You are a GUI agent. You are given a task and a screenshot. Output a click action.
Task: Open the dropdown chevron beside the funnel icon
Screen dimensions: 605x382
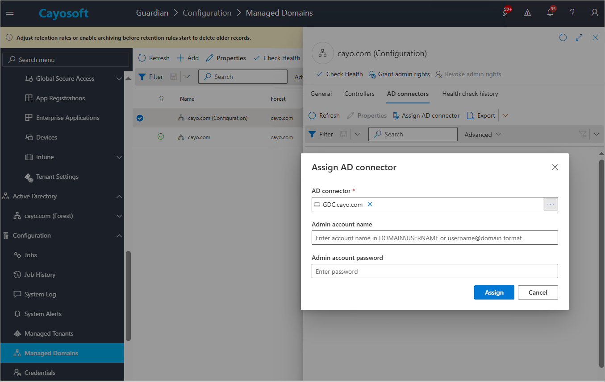pyautogui.click(x=597, y=134)
